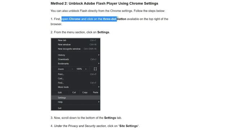Image resolution: width=231 pixels, height=130 pixels.
Task: Expand the Bookmarks submenu arrow
Action: pyautogui.click(x=99, y=64)
